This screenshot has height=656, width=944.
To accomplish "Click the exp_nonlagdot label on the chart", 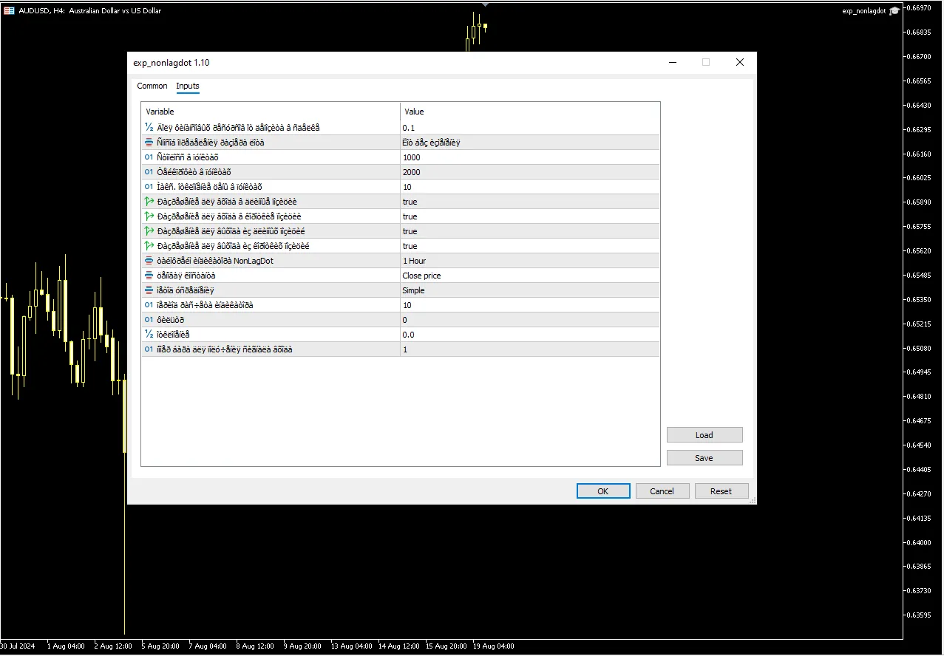I will (863, 11).
